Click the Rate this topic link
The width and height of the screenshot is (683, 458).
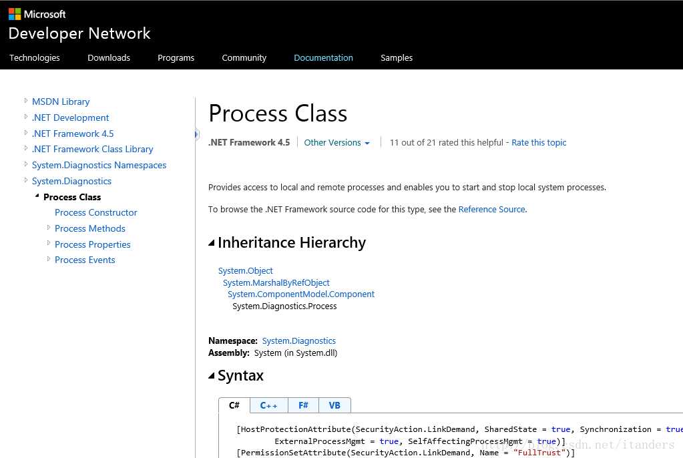(539, 142)
